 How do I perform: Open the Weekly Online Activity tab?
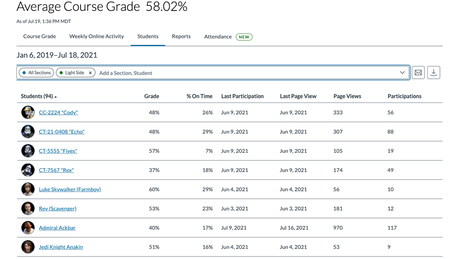point(97,37)
